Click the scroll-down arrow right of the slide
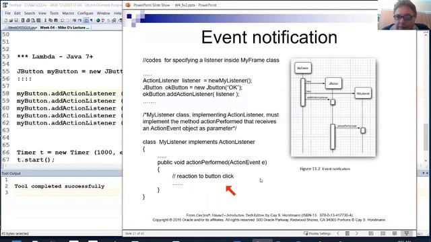431x242 pixels. (x=426, y=161)
